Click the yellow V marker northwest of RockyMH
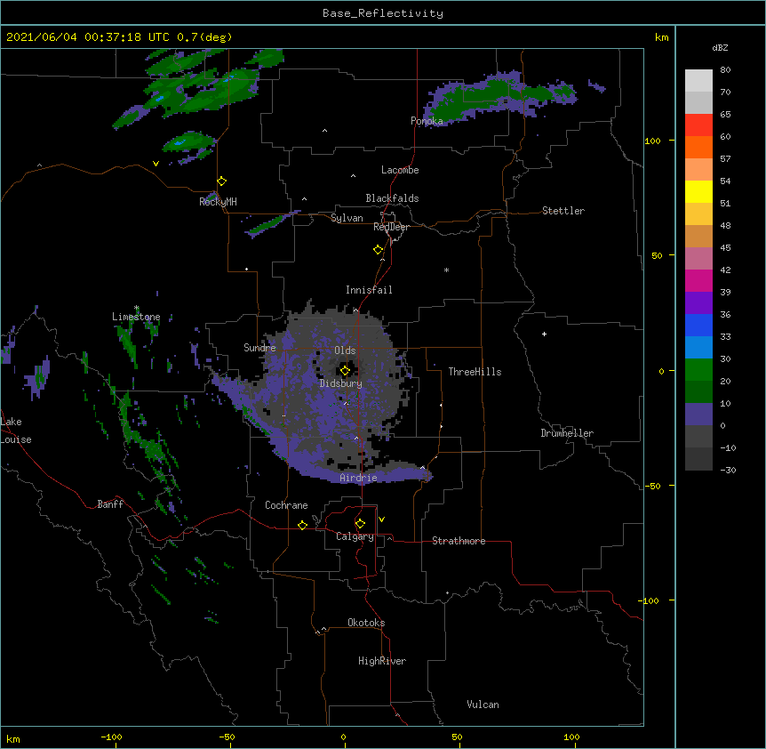 click(156, 164)
